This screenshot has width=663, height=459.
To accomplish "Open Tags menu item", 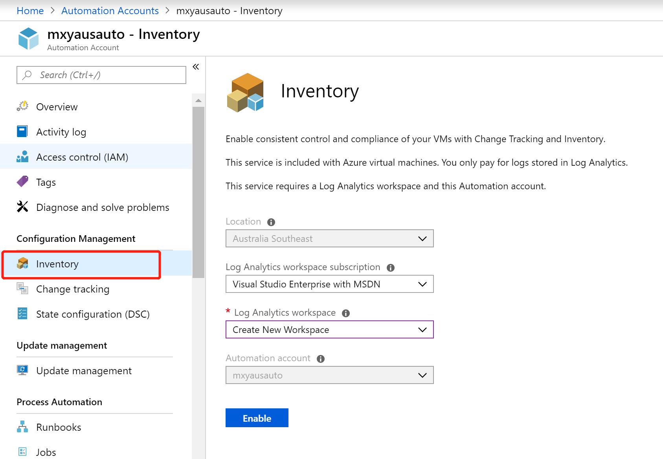I will (x=96, y=182).
